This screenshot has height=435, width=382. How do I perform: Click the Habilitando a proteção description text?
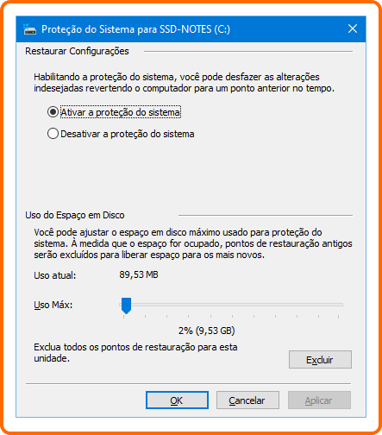184,83
